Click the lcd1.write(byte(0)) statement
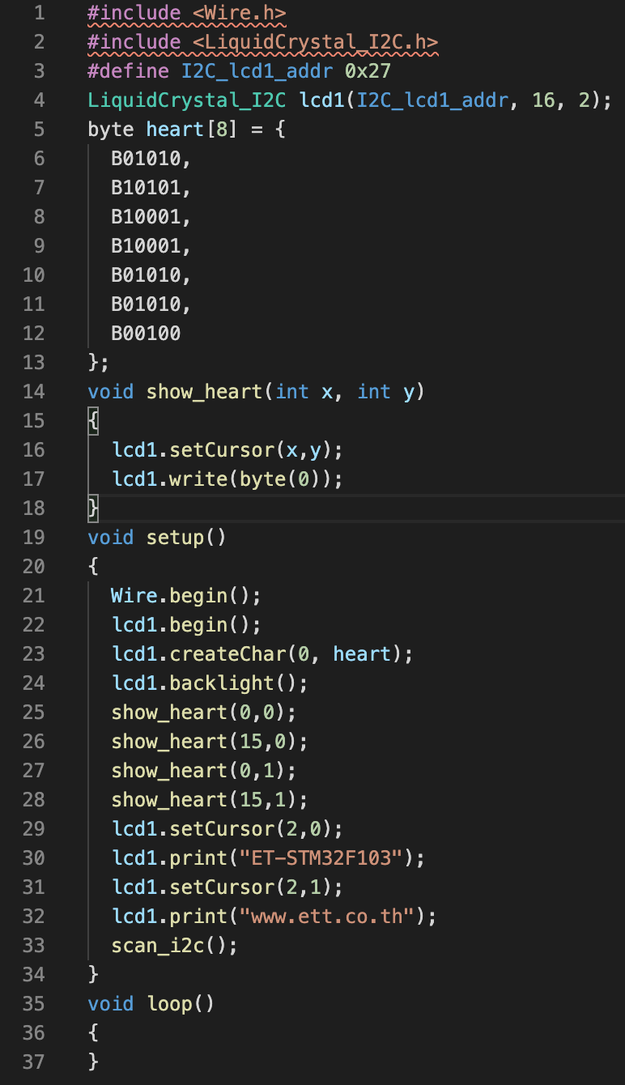Viewport: 625px width, 1085px height. (227, 479)
